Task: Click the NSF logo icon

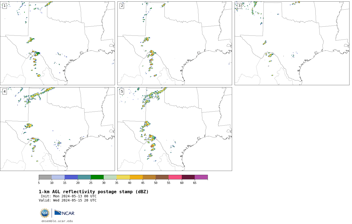Action: click(x=45, y=213)
